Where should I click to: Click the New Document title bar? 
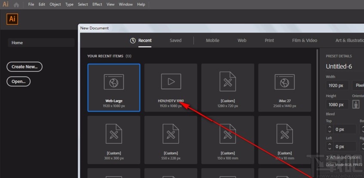[220, 28]
